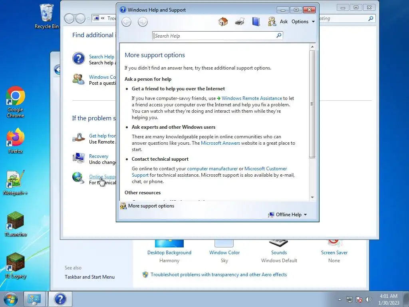Click the Remote Assistance icon in Troubleshooting window

pyautogui.click(x=79, y=138)
